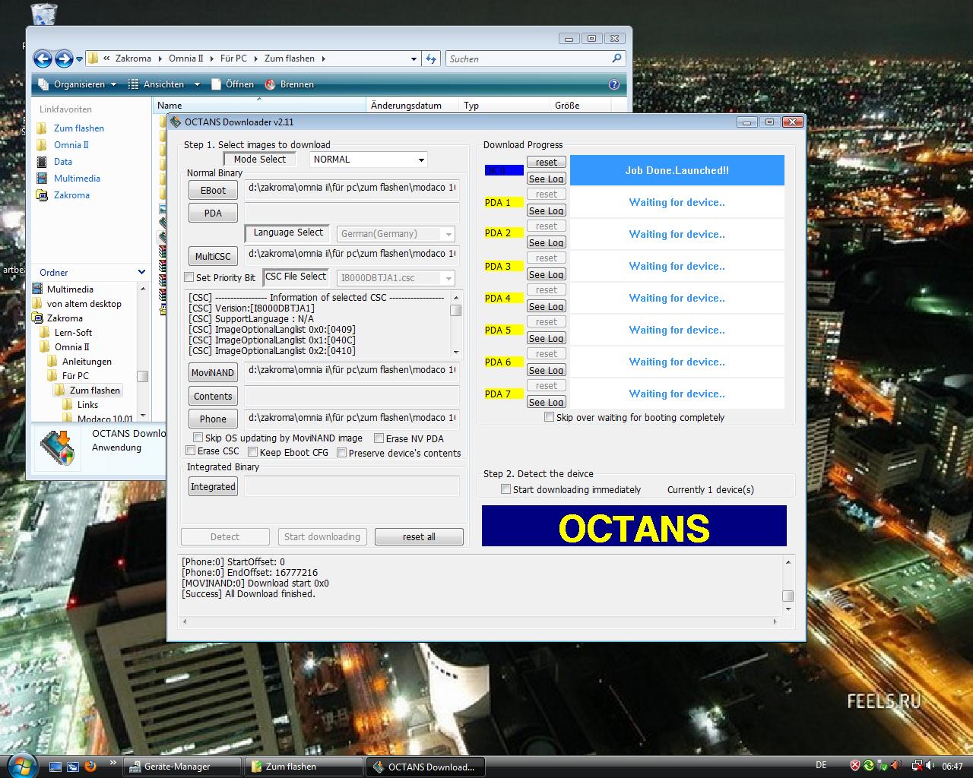
Task: Sort by the Größe column header
Action: [x=581, y=106]
